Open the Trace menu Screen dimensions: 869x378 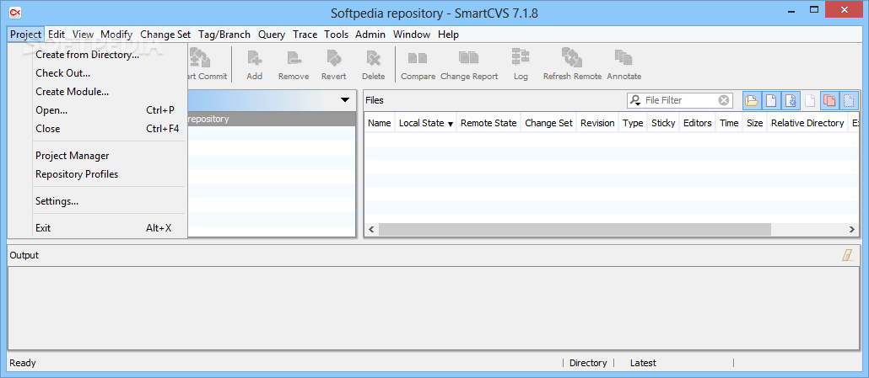pyautogui.click(x=305, y=35)
